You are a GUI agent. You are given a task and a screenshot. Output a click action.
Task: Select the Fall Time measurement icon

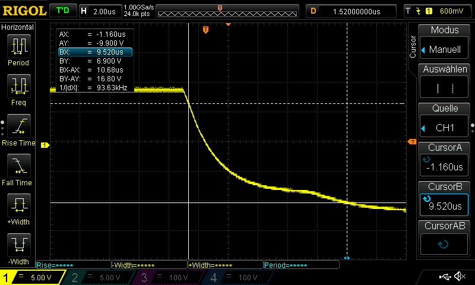pyautogui.click(x=18, y=169)
